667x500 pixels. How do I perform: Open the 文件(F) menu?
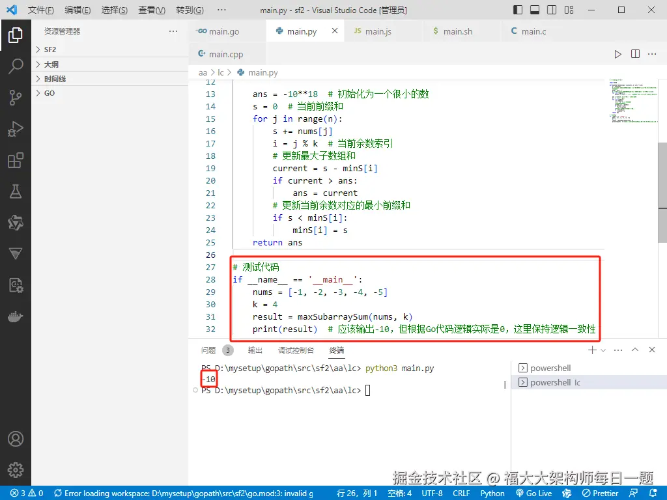(41, 10)
